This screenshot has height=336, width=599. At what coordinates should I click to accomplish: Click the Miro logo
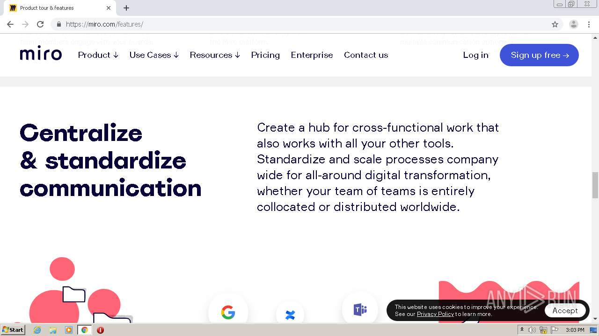pyautogui.click(x=41, y=54)
